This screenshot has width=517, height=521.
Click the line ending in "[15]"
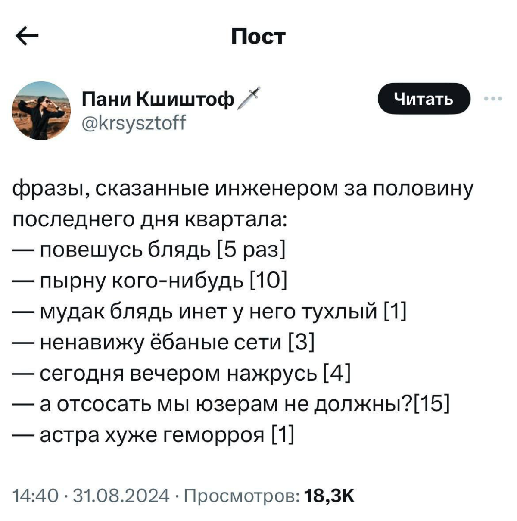click(x=233, y=404)
